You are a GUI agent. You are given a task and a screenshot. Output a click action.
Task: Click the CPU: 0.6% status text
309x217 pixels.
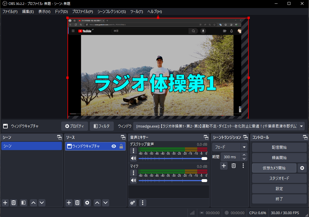258,213
